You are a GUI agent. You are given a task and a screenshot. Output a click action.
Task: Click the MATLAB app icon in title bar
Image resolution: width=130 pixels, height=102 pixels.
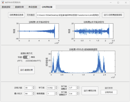[3, 2]
